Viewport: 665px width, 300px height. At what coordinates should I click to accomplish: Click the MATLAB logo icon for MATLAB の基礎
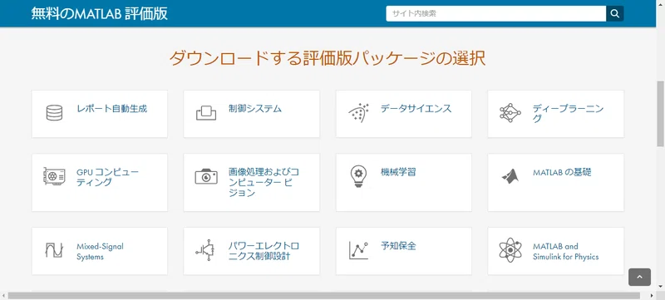tap(510, 176)
